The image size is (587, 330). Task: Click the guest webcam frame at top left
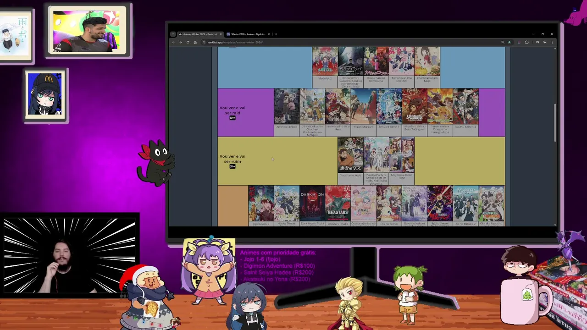coord(87,31)
